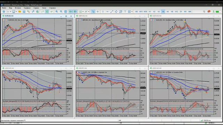Open the Вставка menu

(x=18, y=8)
